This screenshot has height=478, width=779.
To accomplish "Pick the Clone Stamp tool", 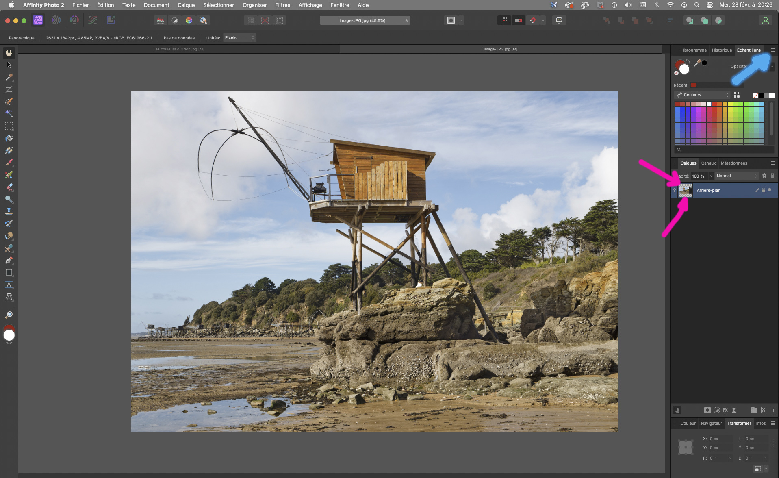I will (x=9, y=211).
